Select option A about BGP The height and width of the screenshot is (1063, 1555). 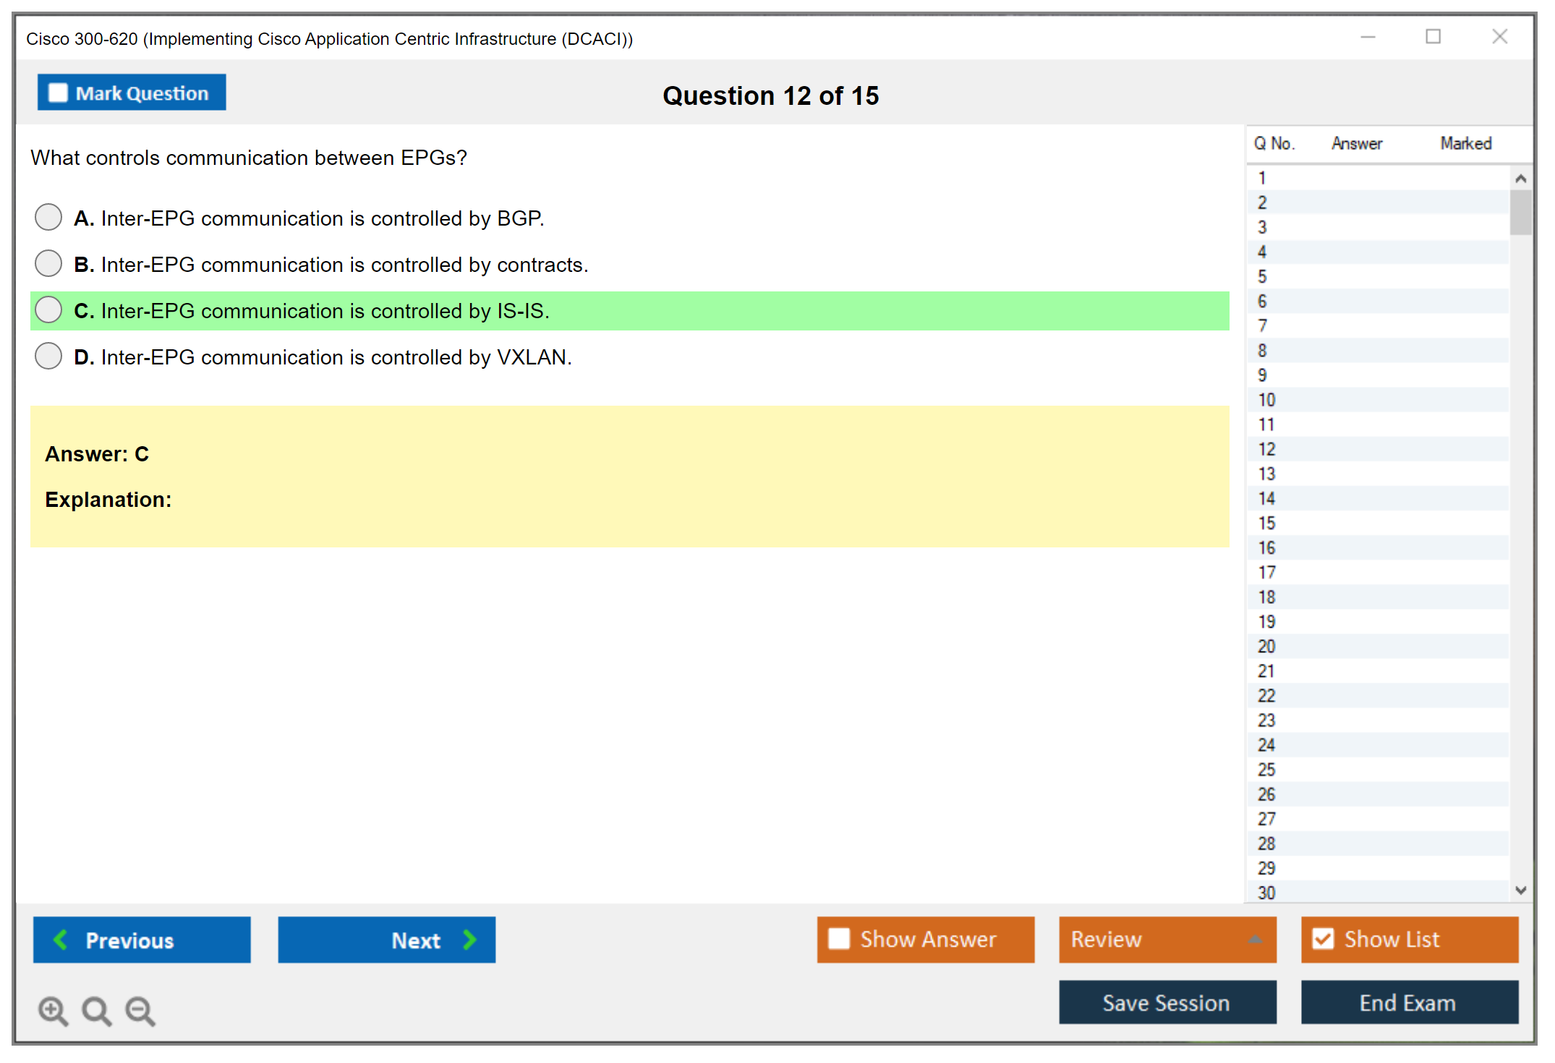[48, 217]
